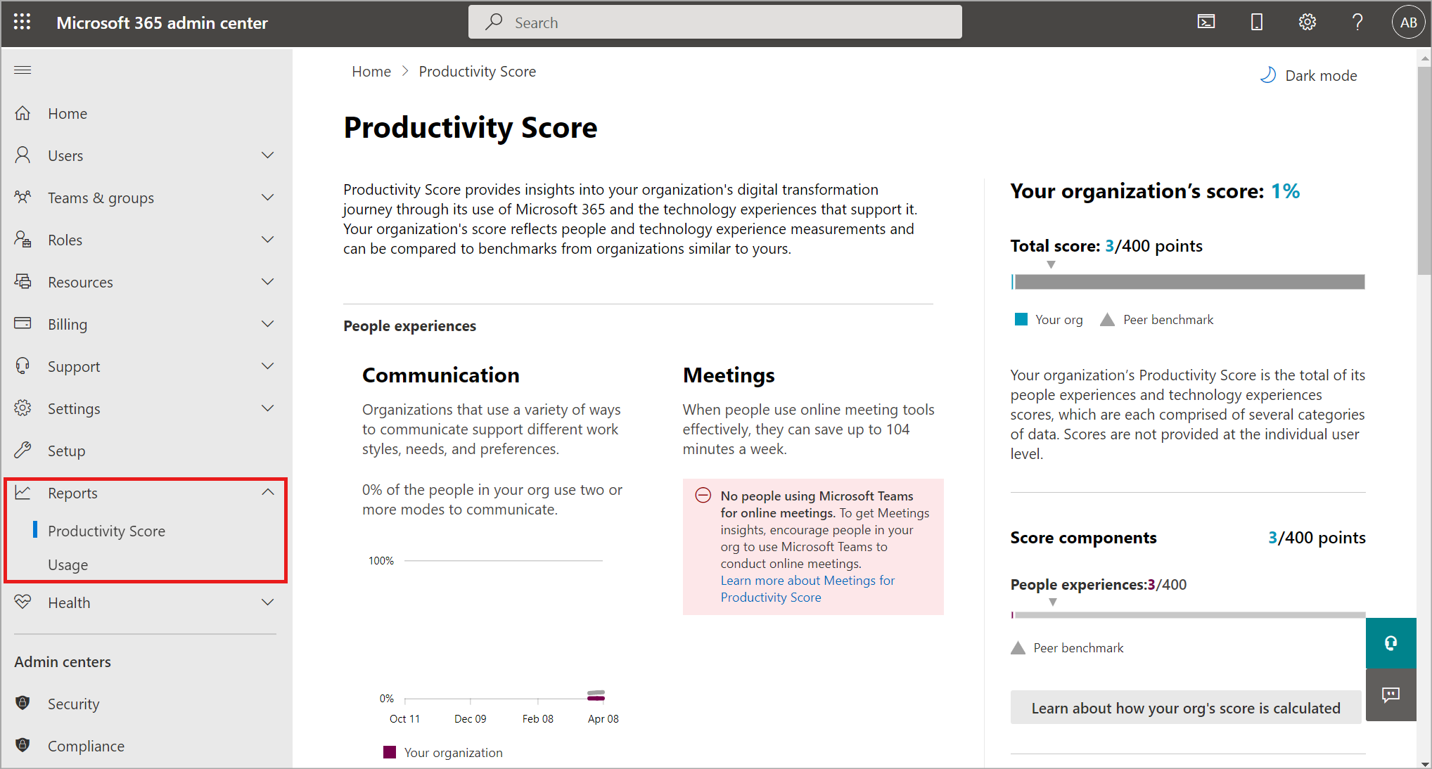Open Cloud Shell terminal icon in header
The width and height of the screenshot is (1432, 769).
point(1206,22)
